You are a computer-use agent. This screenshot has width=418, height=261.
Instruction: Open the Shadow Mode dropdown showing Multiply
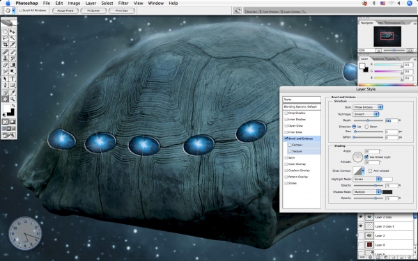click(x=367, y=192)
